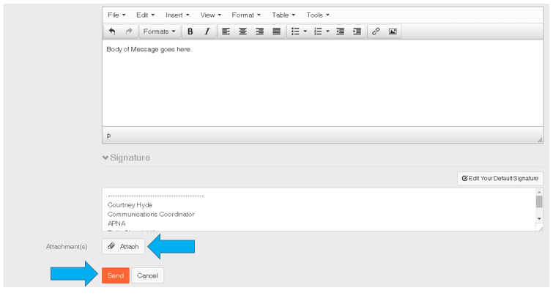553x296 pixels.
Task: Send the message
Action: click(116, 275)
